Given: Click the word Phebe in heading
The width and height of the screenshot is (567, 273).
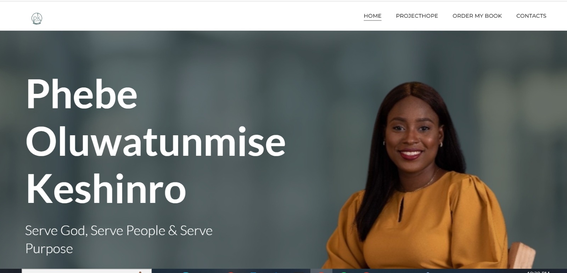Looking at the screenshot, I should pos(82,94).
